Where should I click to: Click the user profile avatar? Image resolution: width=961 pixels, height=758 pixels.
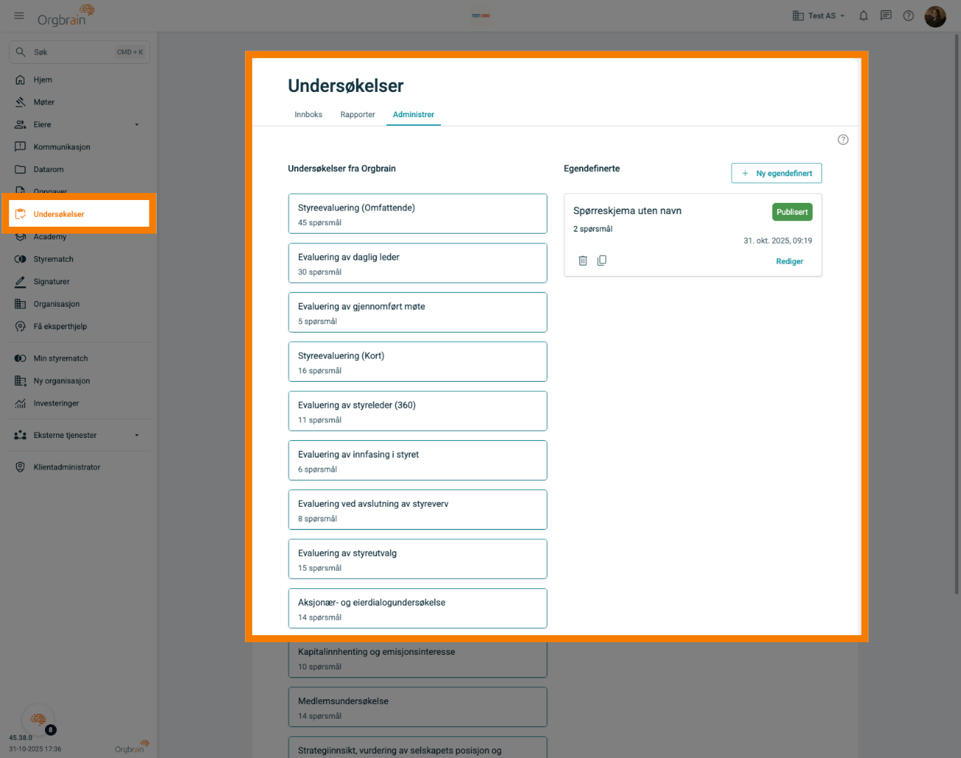(935, 16)
